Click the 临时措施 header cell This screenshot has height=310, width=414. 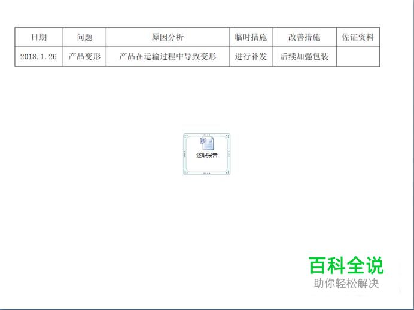[x=251, y=37]
